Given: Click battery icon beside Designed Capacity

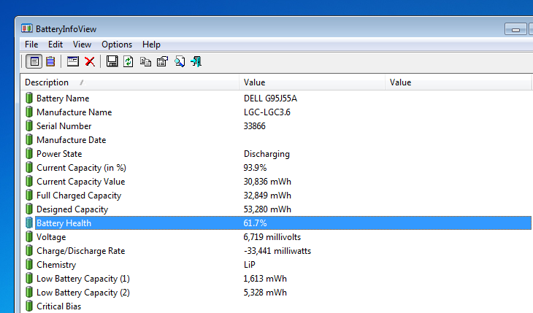Looking at the screenshot, I should click(x=29, y=209).
